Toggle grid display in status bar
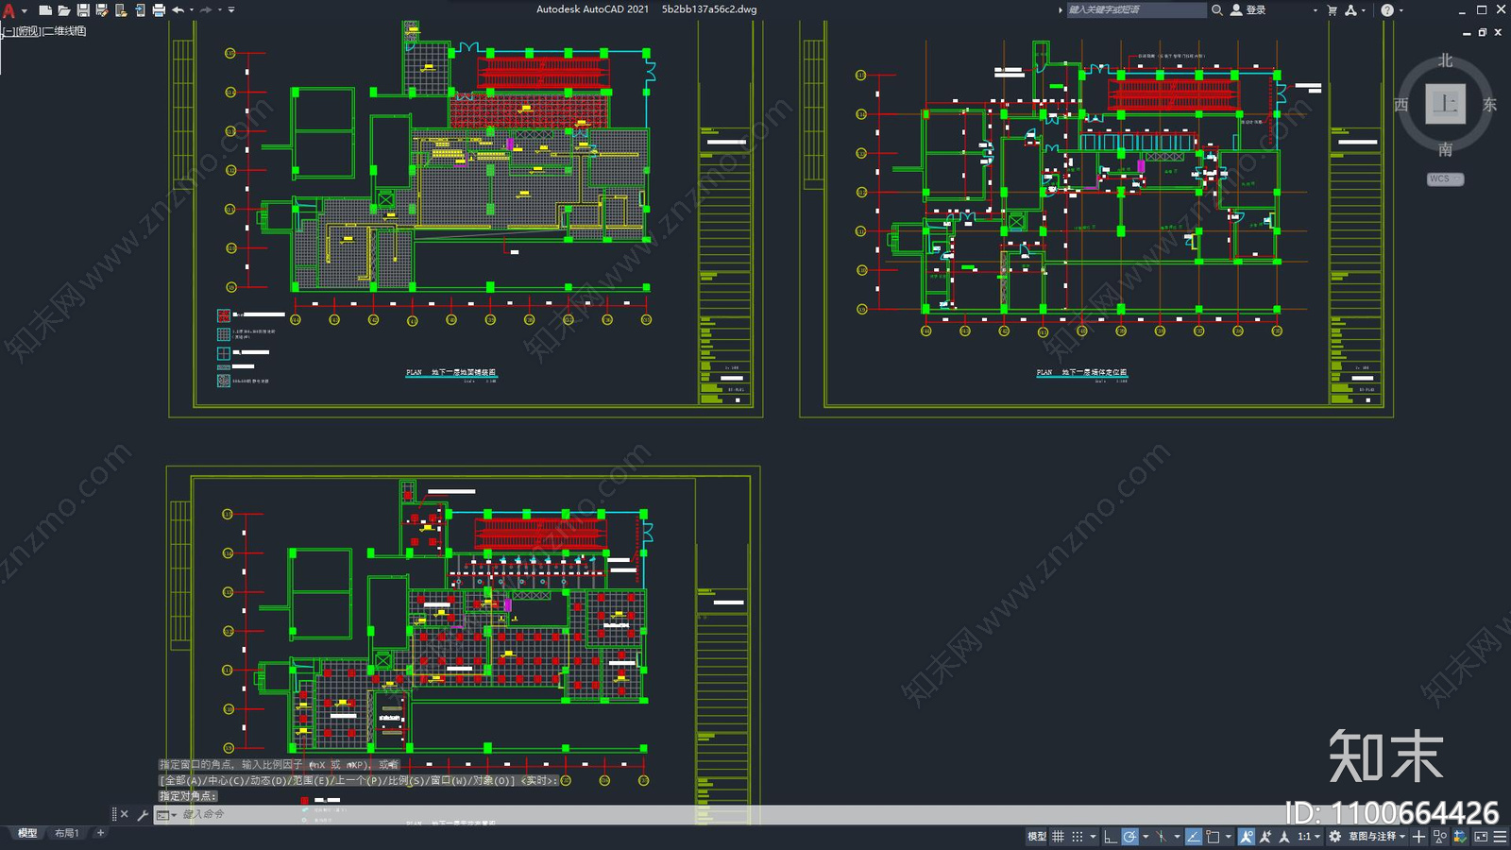The height and width of the screenshot is (850, 1511). click(1058, 837)
